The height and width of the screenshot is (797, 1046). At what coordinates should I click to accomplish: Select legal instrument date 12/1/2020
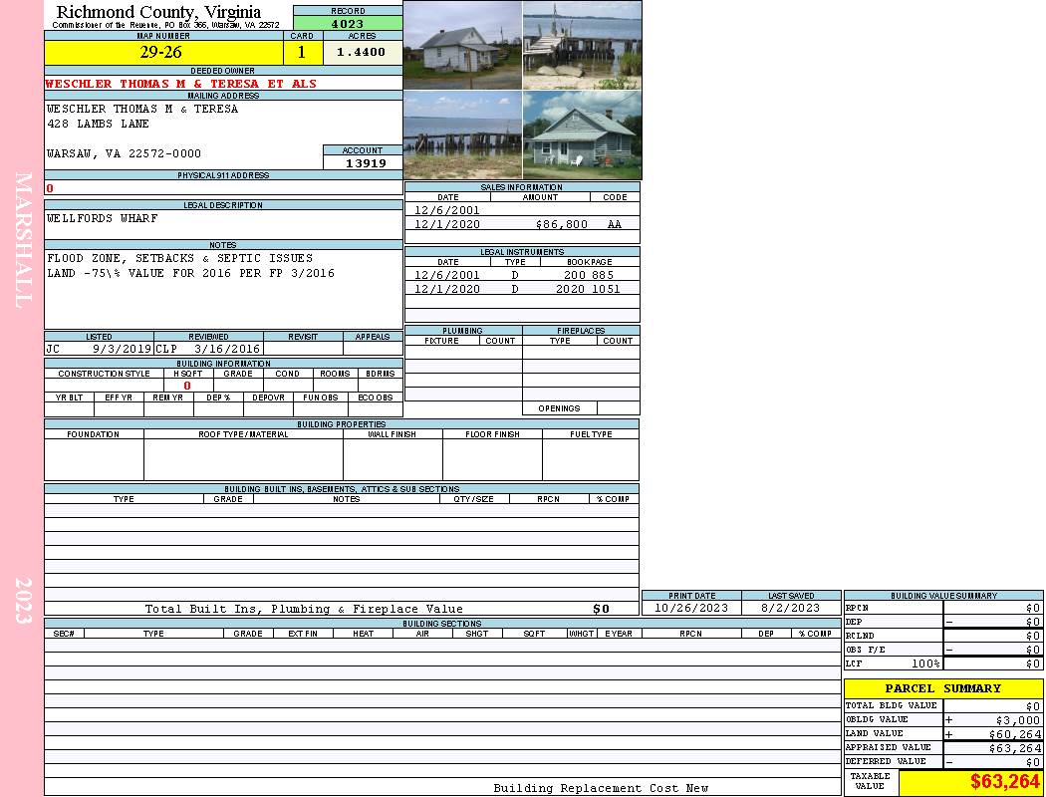tap(447, 289)
